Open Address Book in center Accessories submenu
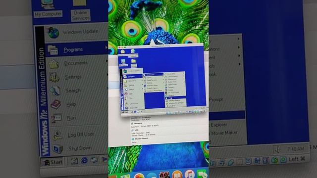The width and height of the screenshot is (317, 178). [175, 85]
